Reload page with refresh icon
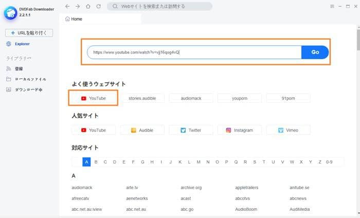This screenshot has height=218, width=360. pyautogui.click(x=99, y=6)
